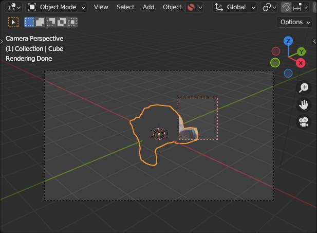Click the Rendering Done status text

[29, 59]
